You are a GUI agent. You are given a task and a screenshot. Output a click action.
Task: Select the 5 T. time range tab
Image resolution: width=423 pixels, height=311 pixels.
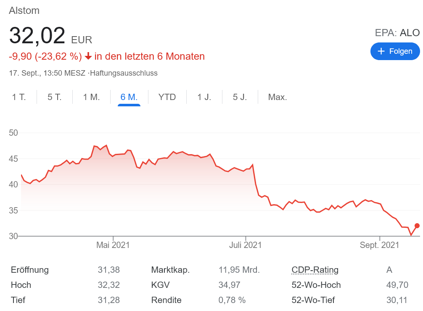55,97
